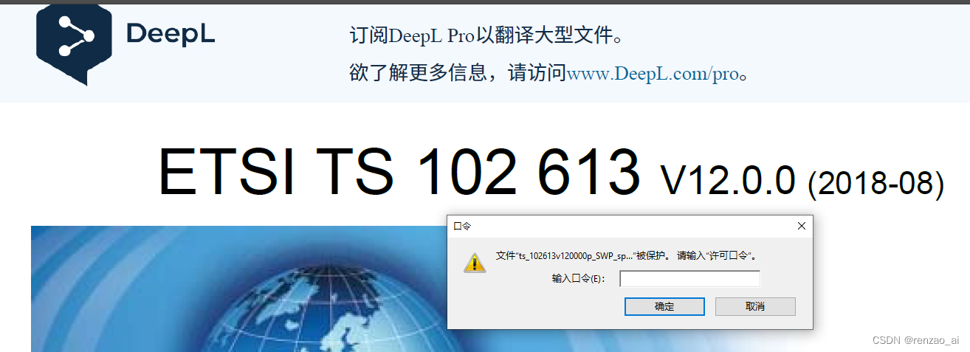The width and height of the screenshot is (970, 352).
Task: Click the globe cover image
Action: point(238,289)
